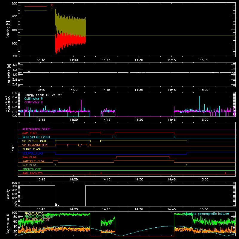Image resolution: width=239 pixels, height=239 pixels.
Task: Click the "Roll period [s]" axis title
Action: click(9, 74)
